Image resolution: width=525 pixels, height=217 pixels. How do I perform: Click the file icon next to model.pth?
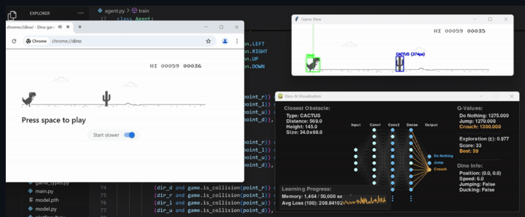click(31, 200)
